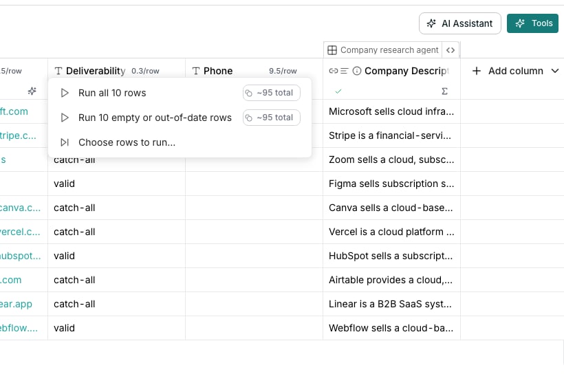Click the info icon in Company Description header
The width and height of the screenshot is (564, 385).
357,71
